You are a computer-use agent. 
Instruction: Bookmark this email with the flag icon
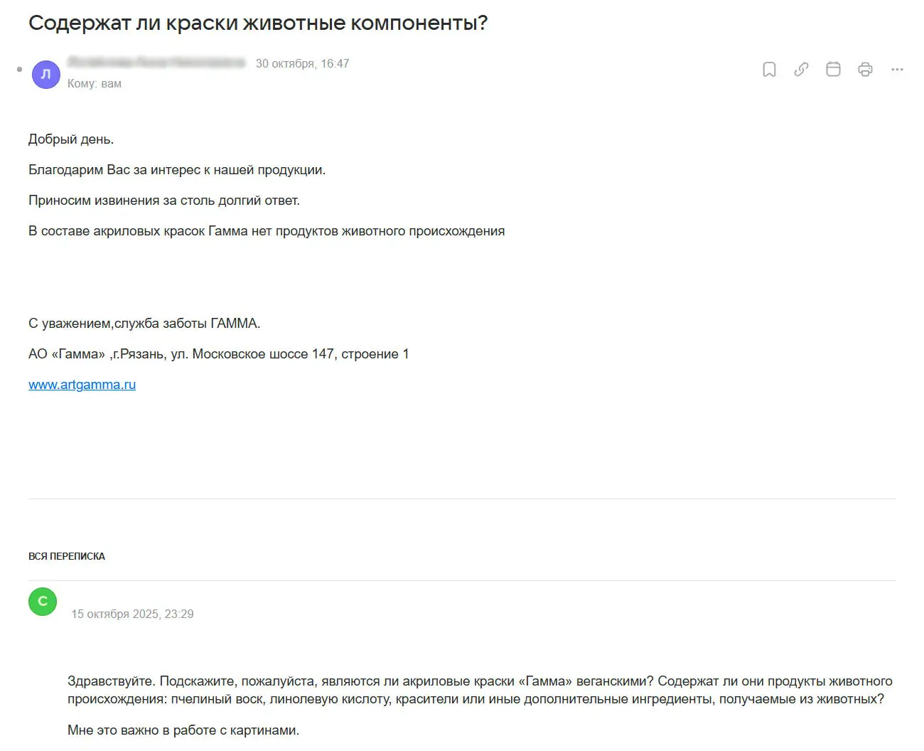769,70
